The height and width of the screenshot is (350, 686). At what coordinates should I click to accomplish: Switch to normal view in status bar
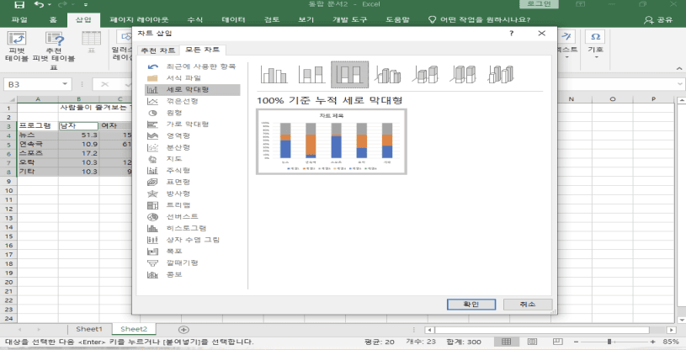507,342
